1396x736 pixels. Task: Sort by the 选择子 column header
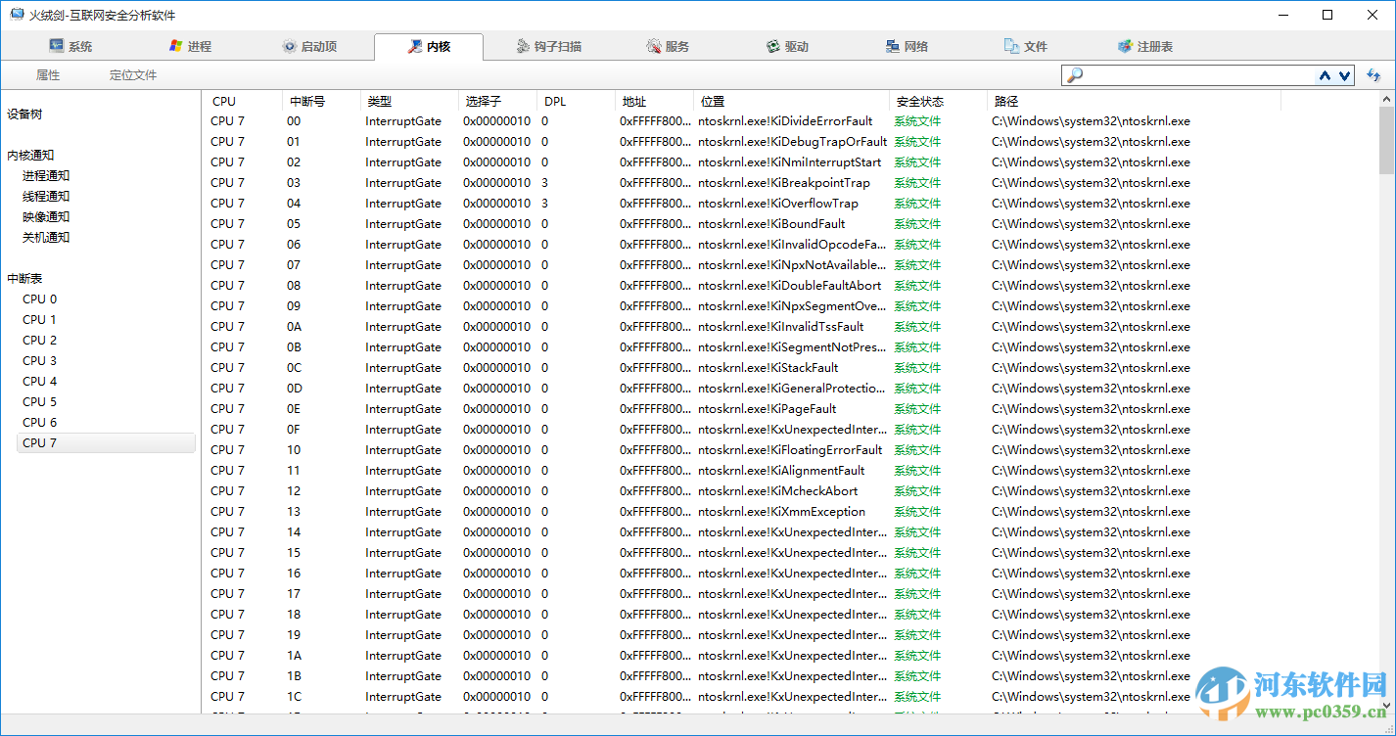coord(497,101)
